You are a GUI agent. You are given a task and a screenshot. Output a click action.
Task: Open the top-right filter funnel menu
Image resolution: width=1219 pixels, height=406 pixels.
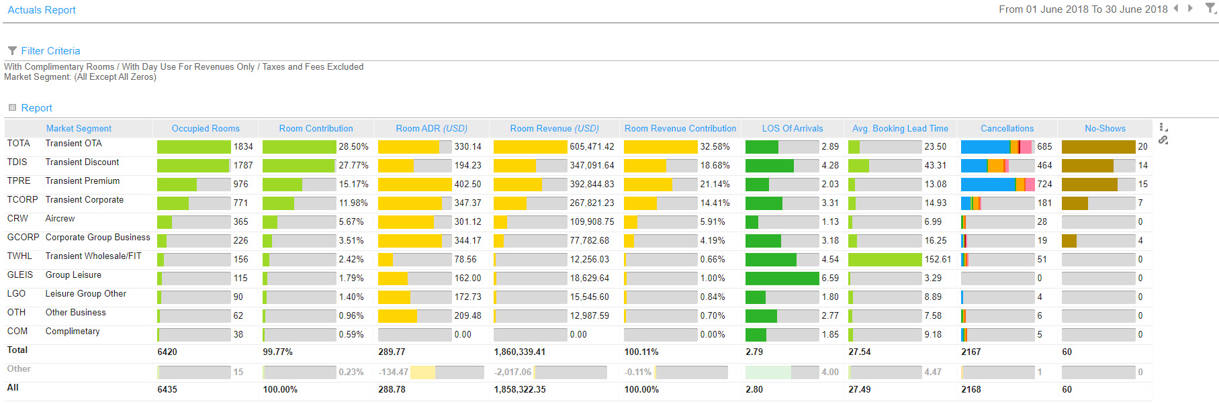point(1210,9)
